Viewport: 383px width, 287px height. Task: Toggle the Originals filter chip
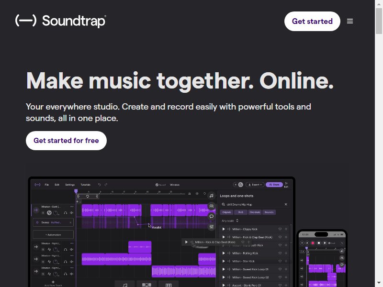226,212
